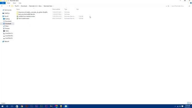This screenshot has width=192, height=108.
Task: Launch Store app from taskbar
Action: pos(17,106)
